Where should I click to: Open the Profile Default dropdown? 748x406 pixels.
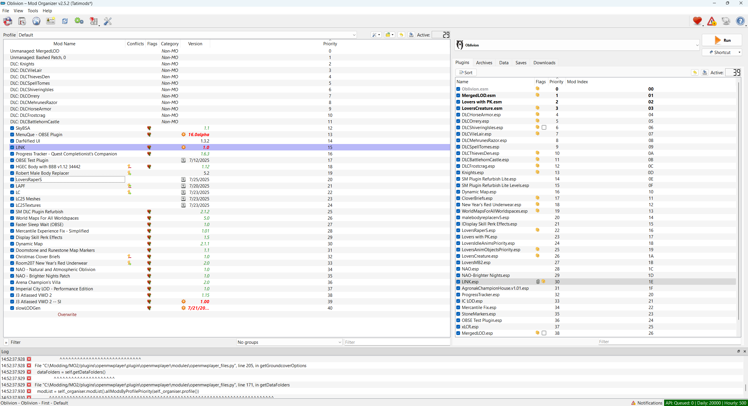click(x=187, y=35)
